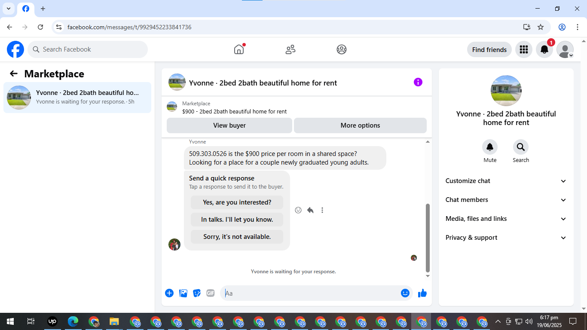This screenshot has width=587, height=330.
Task: Attach a photo using image icon
Action: tap(183, 293)
